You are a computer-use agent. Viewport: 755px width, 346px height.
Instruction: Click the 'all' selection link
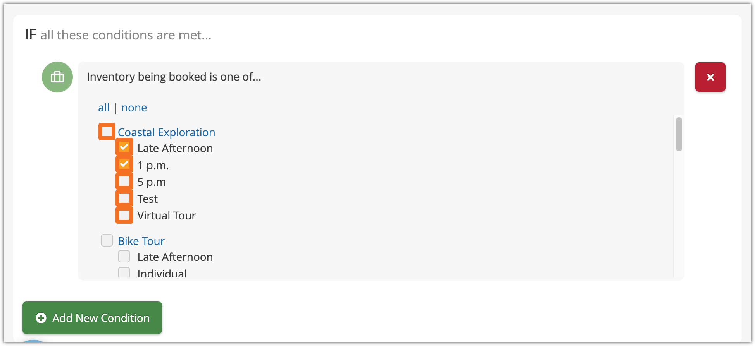click(103, 108)
